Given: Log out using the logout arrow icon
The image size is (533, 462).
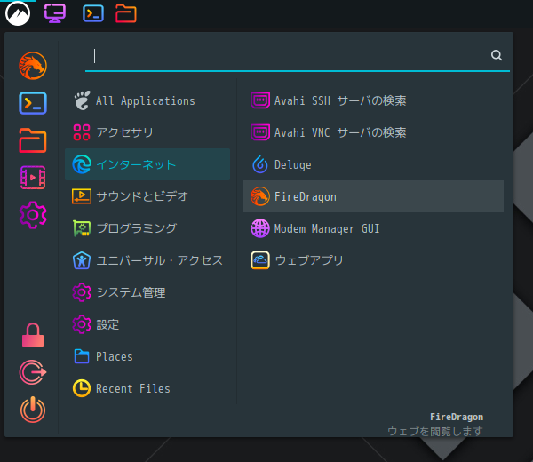Looking at the screenshot, I should [x=33, y=372].
